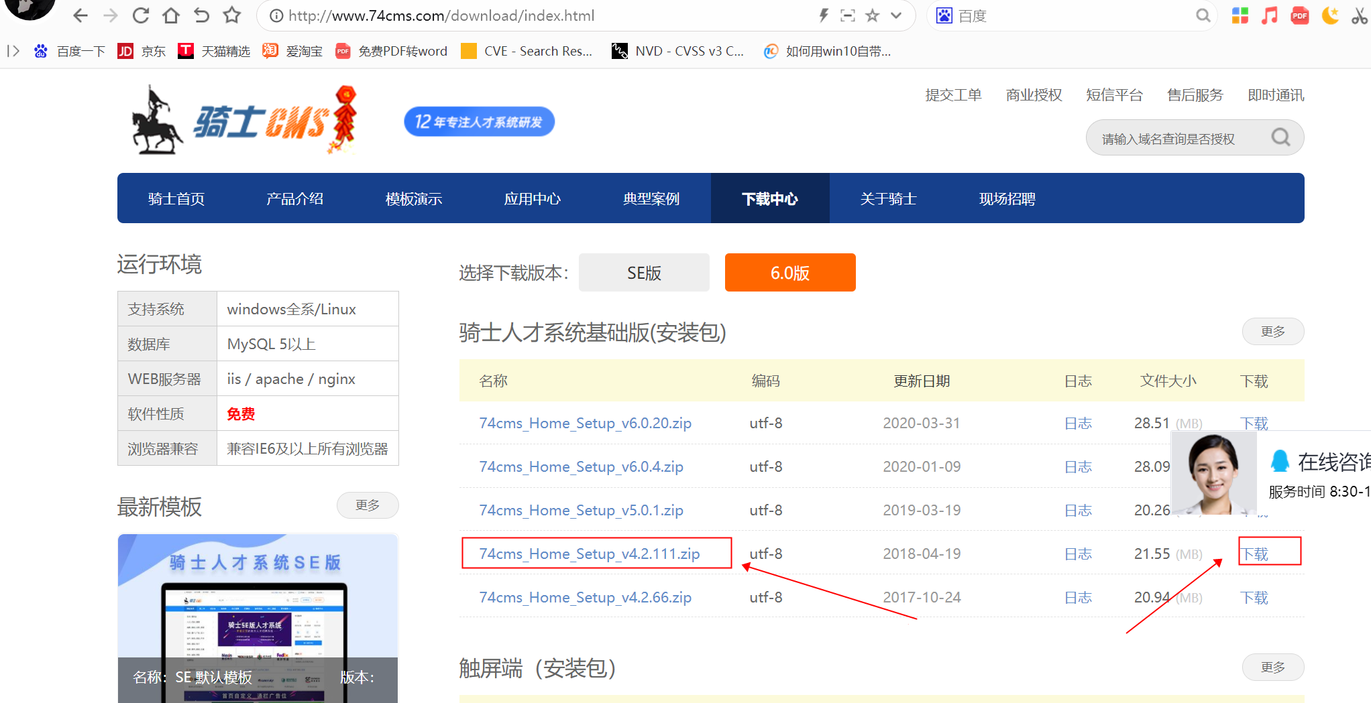This screenshot has width=1371, height=703.
Task: Open the 提交工单 link
Action: tap(953, 95)
